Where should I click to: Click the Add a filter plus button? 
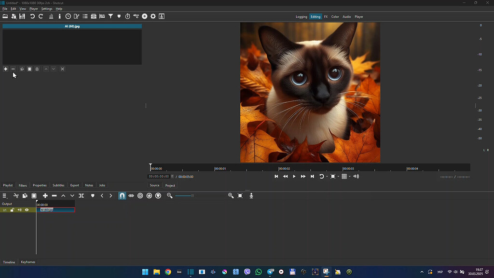(5, 69)
